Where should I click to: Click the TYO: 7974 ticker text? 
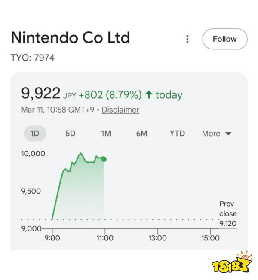32,58
